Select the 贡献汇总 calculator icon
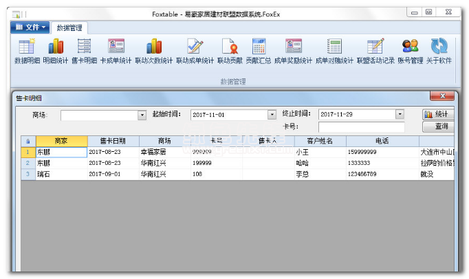469x279 pixels. point(259,47)
